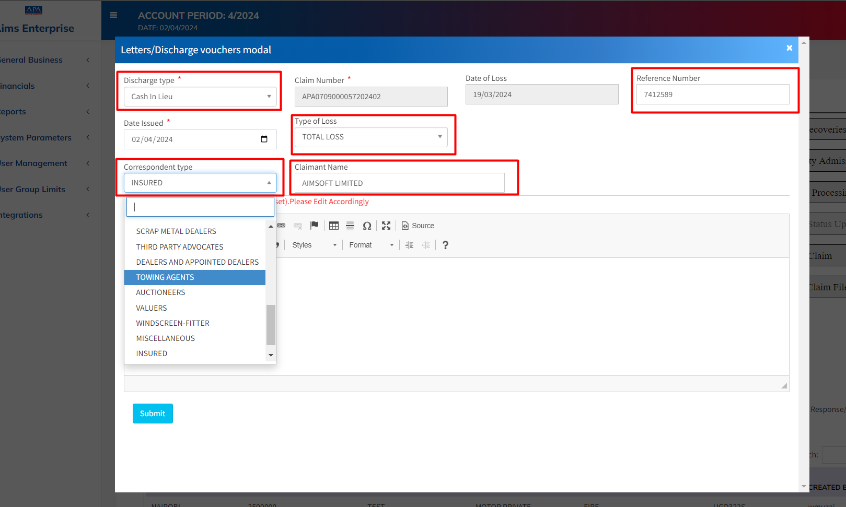Open the Type of Loss dropdown
This screenshot has height=507, width=846.
371,137
